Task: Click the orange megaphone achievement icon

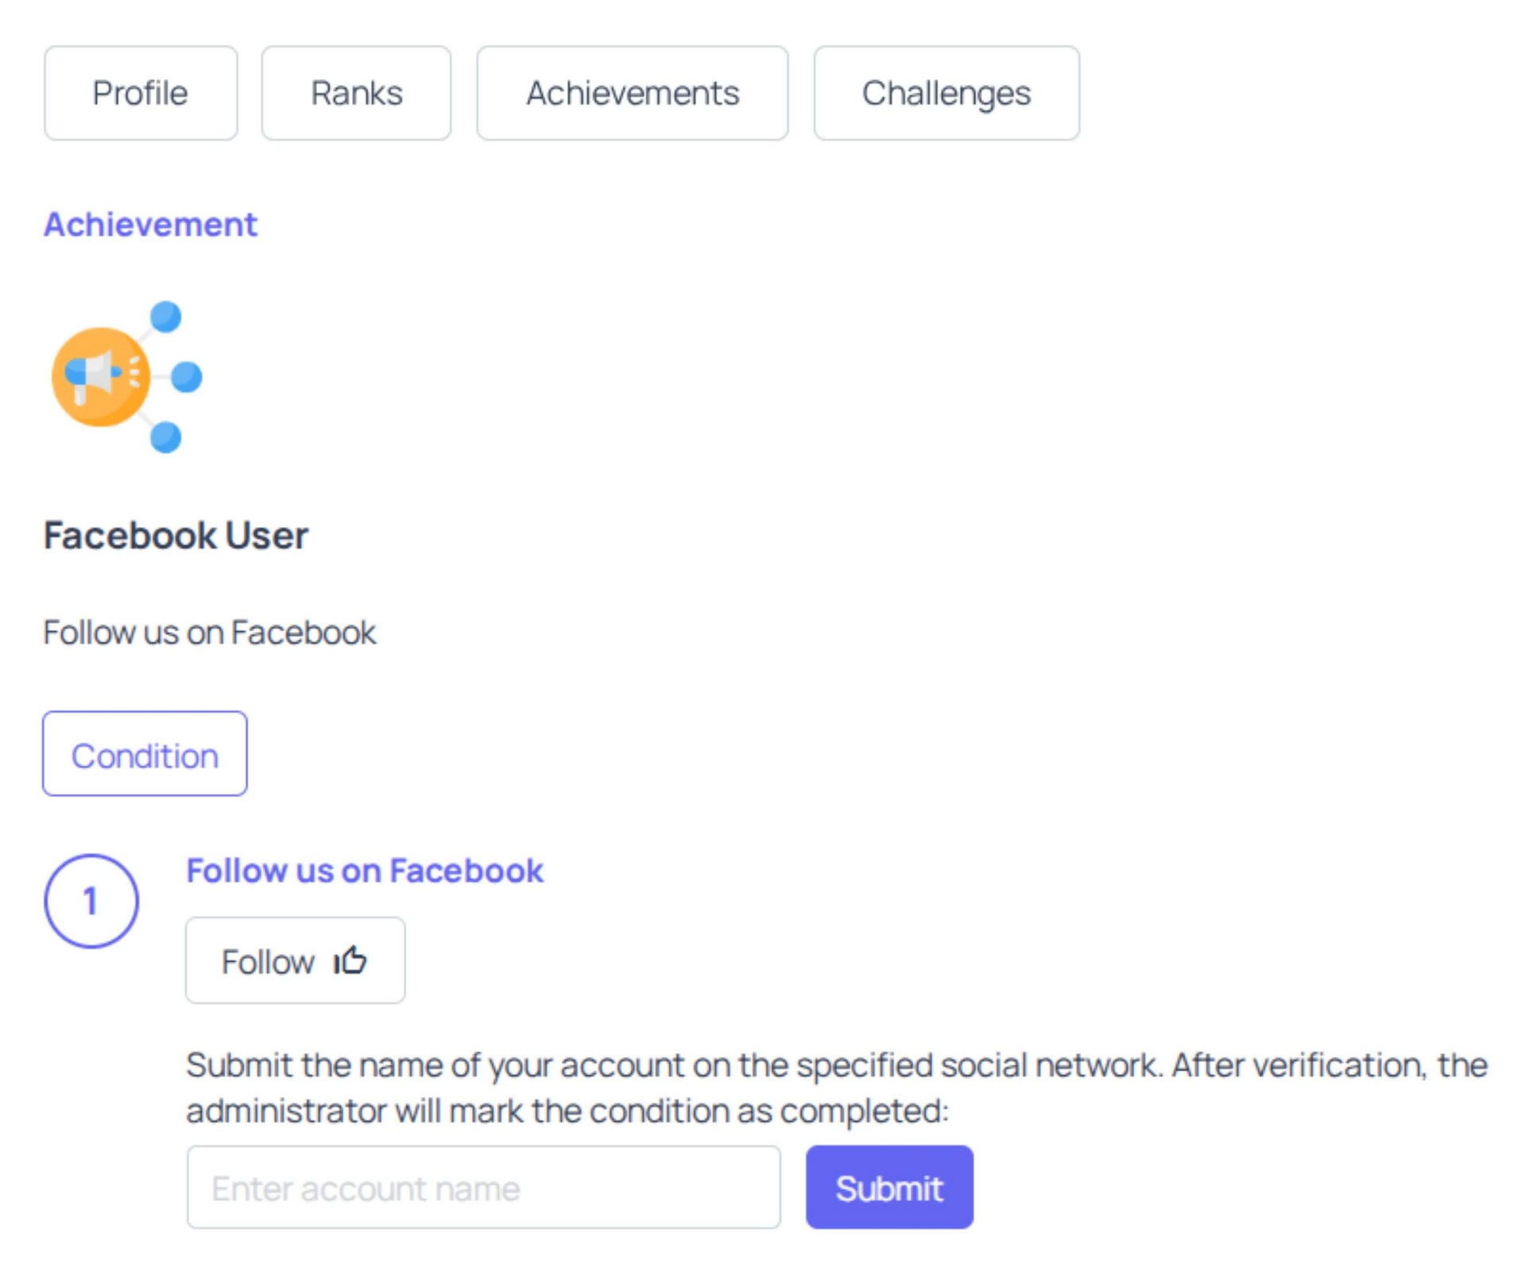Action: point(101,377)
